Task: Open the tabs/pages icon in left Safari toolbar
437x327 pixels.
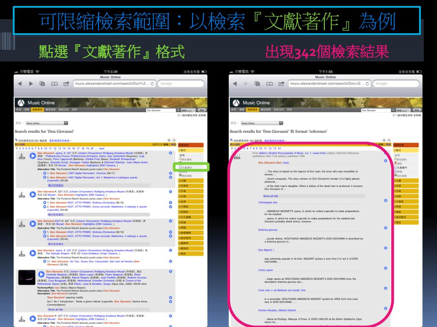Action: 42,84
